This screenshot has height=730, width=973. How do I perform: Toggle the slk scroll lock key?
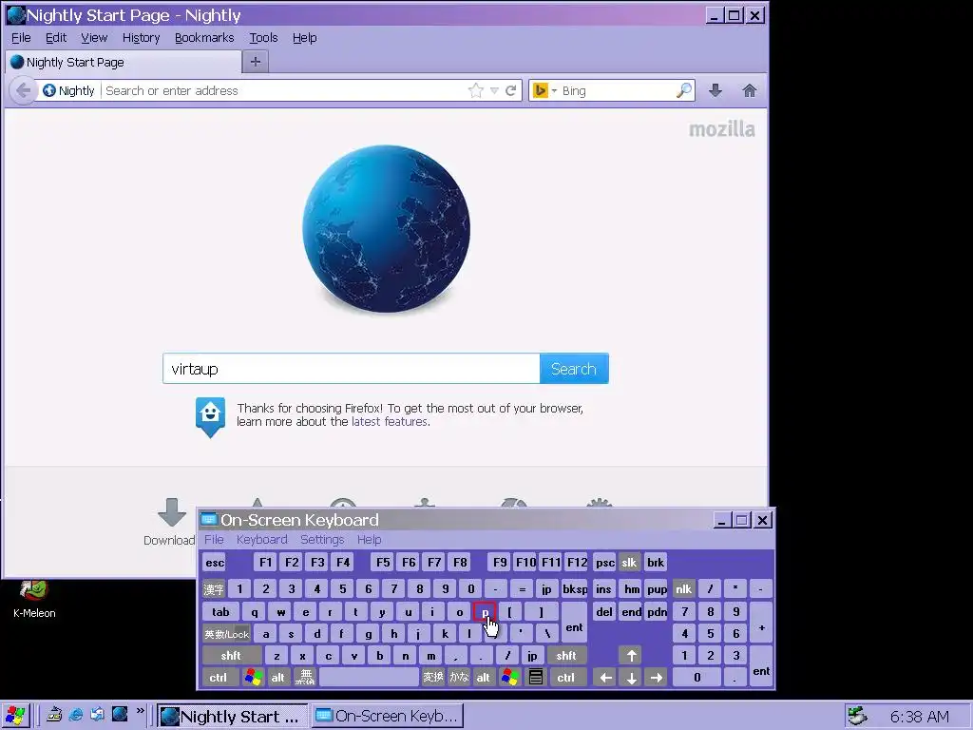(x=629, y=563)
